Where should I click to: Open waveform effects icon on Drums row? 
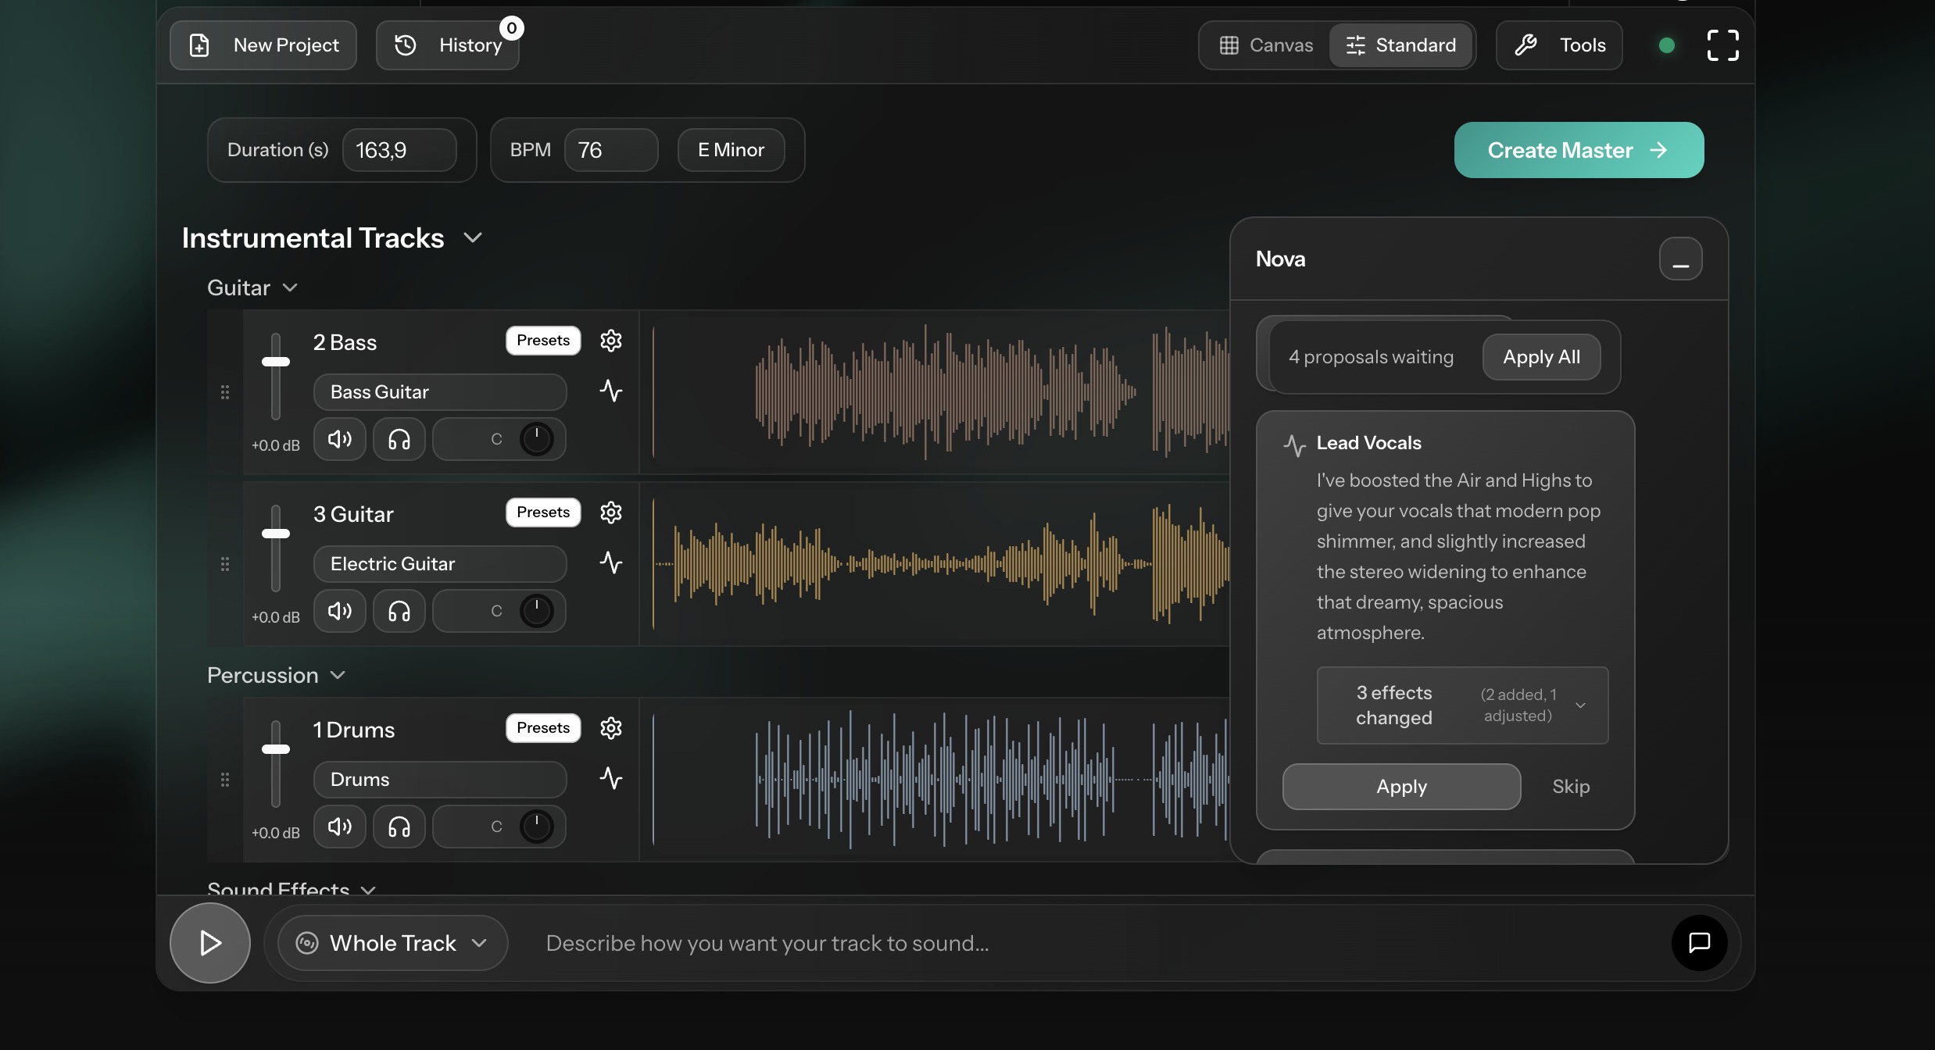[x=611, y=778]
